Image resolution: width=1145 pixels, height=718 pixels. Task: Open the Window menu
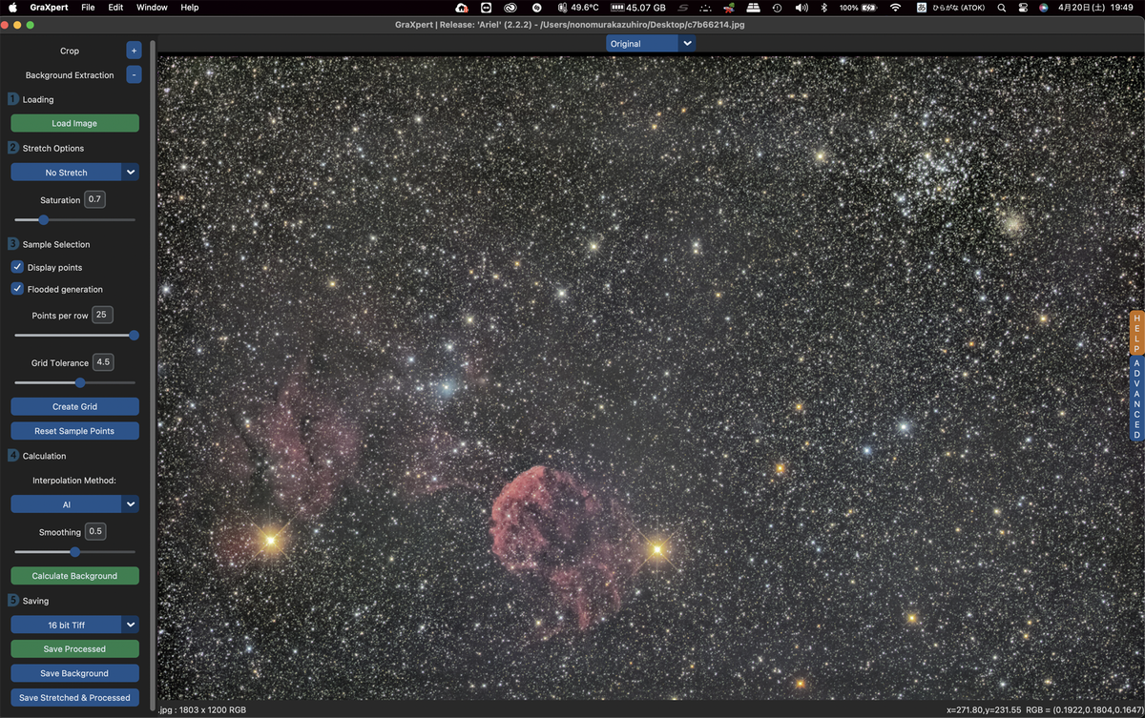click(x=152, y=8)
